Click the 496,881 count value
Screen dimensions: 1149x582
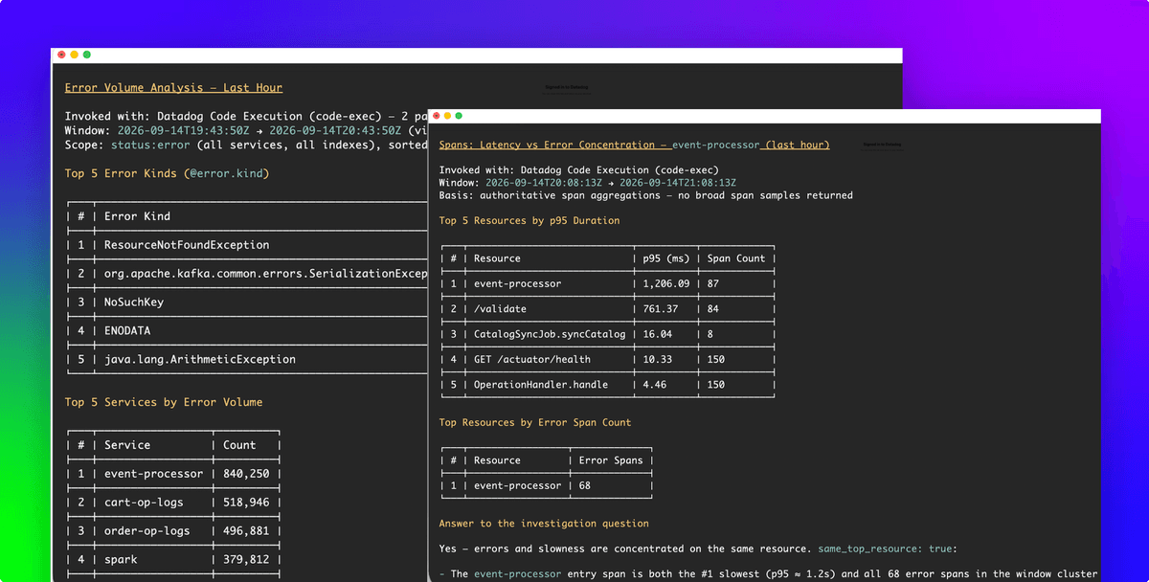(x=246, y=531)
